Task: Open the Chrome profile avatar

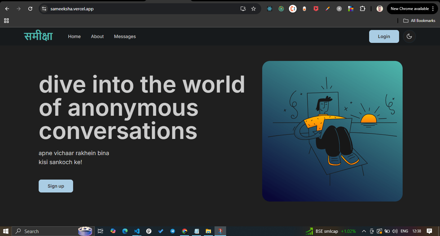Action: click(380, 9)
